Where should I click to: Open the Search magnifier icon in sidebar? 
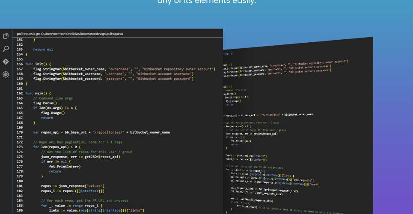(6, 49)
